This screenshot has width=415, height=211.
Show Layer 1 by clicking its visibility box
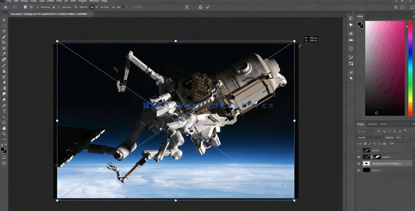click(x=359, y=150)
